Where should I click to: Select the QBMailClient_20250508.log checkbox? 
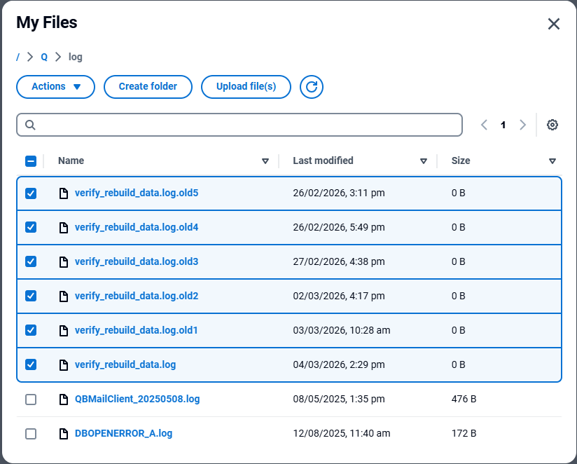point(31,399)
